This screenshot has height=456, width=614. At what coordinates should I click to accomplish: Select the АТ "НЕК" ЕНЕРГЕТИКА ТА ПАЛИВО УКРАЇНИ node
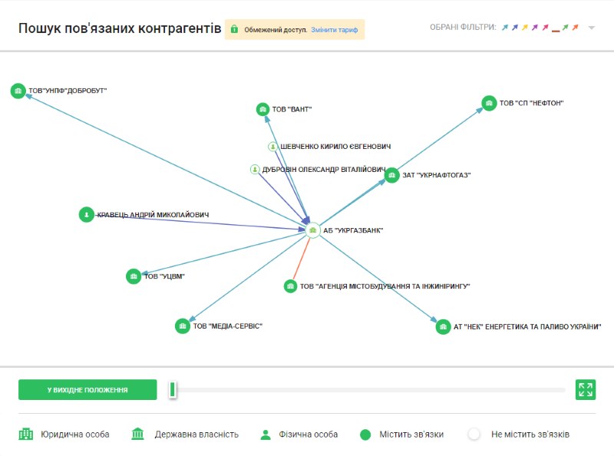tap(444, 327)
